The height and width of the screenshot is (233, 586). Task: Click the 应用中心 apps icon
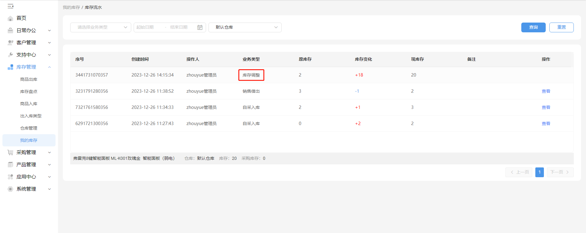10,177
